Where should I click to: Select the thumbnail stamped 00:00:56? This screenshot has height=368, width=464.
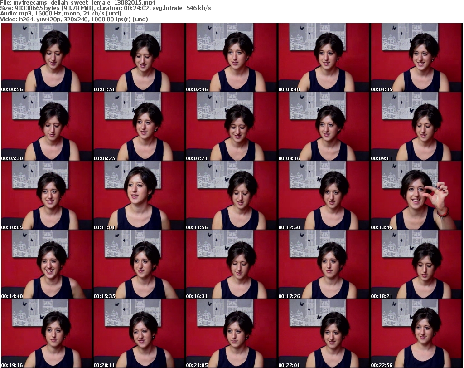point(47,58)
